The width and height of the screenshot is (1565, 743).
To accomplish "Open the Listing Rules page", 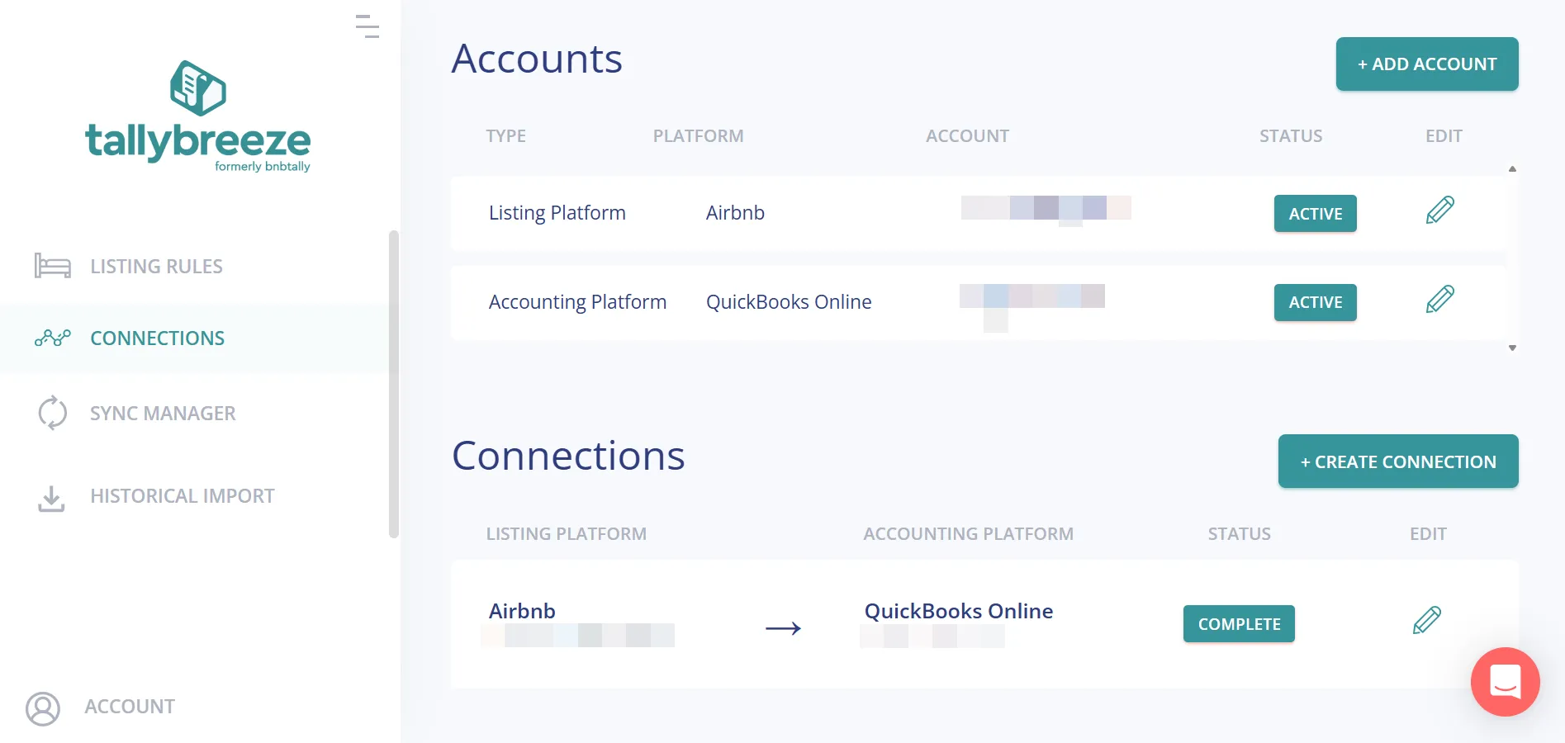I will point(156,267).
